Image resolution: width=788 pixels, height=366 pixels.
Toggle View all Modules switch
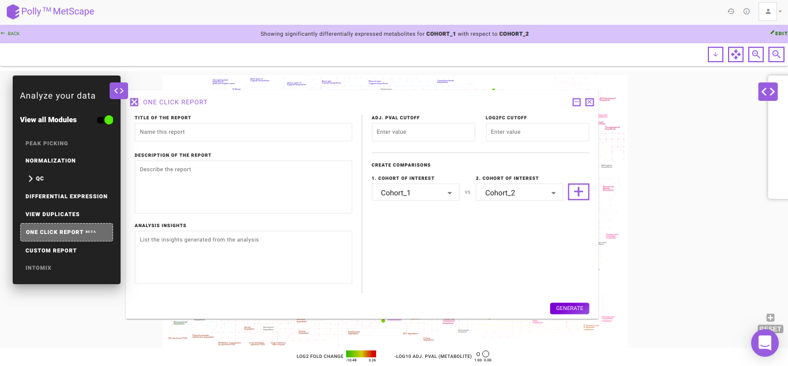[105, 120]
